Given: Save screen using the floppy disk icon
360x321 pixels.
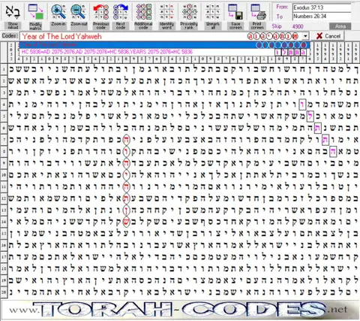Looking at the screenshot, I should [x=235, y=12].
